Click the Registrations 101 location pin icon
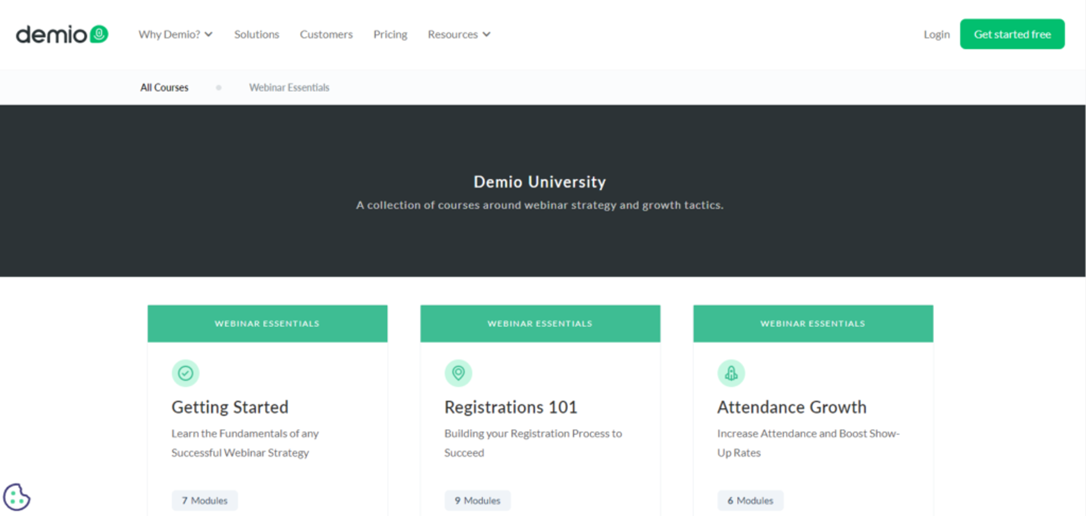This screenshot has height=516, width=1086. tap(458, 373)
